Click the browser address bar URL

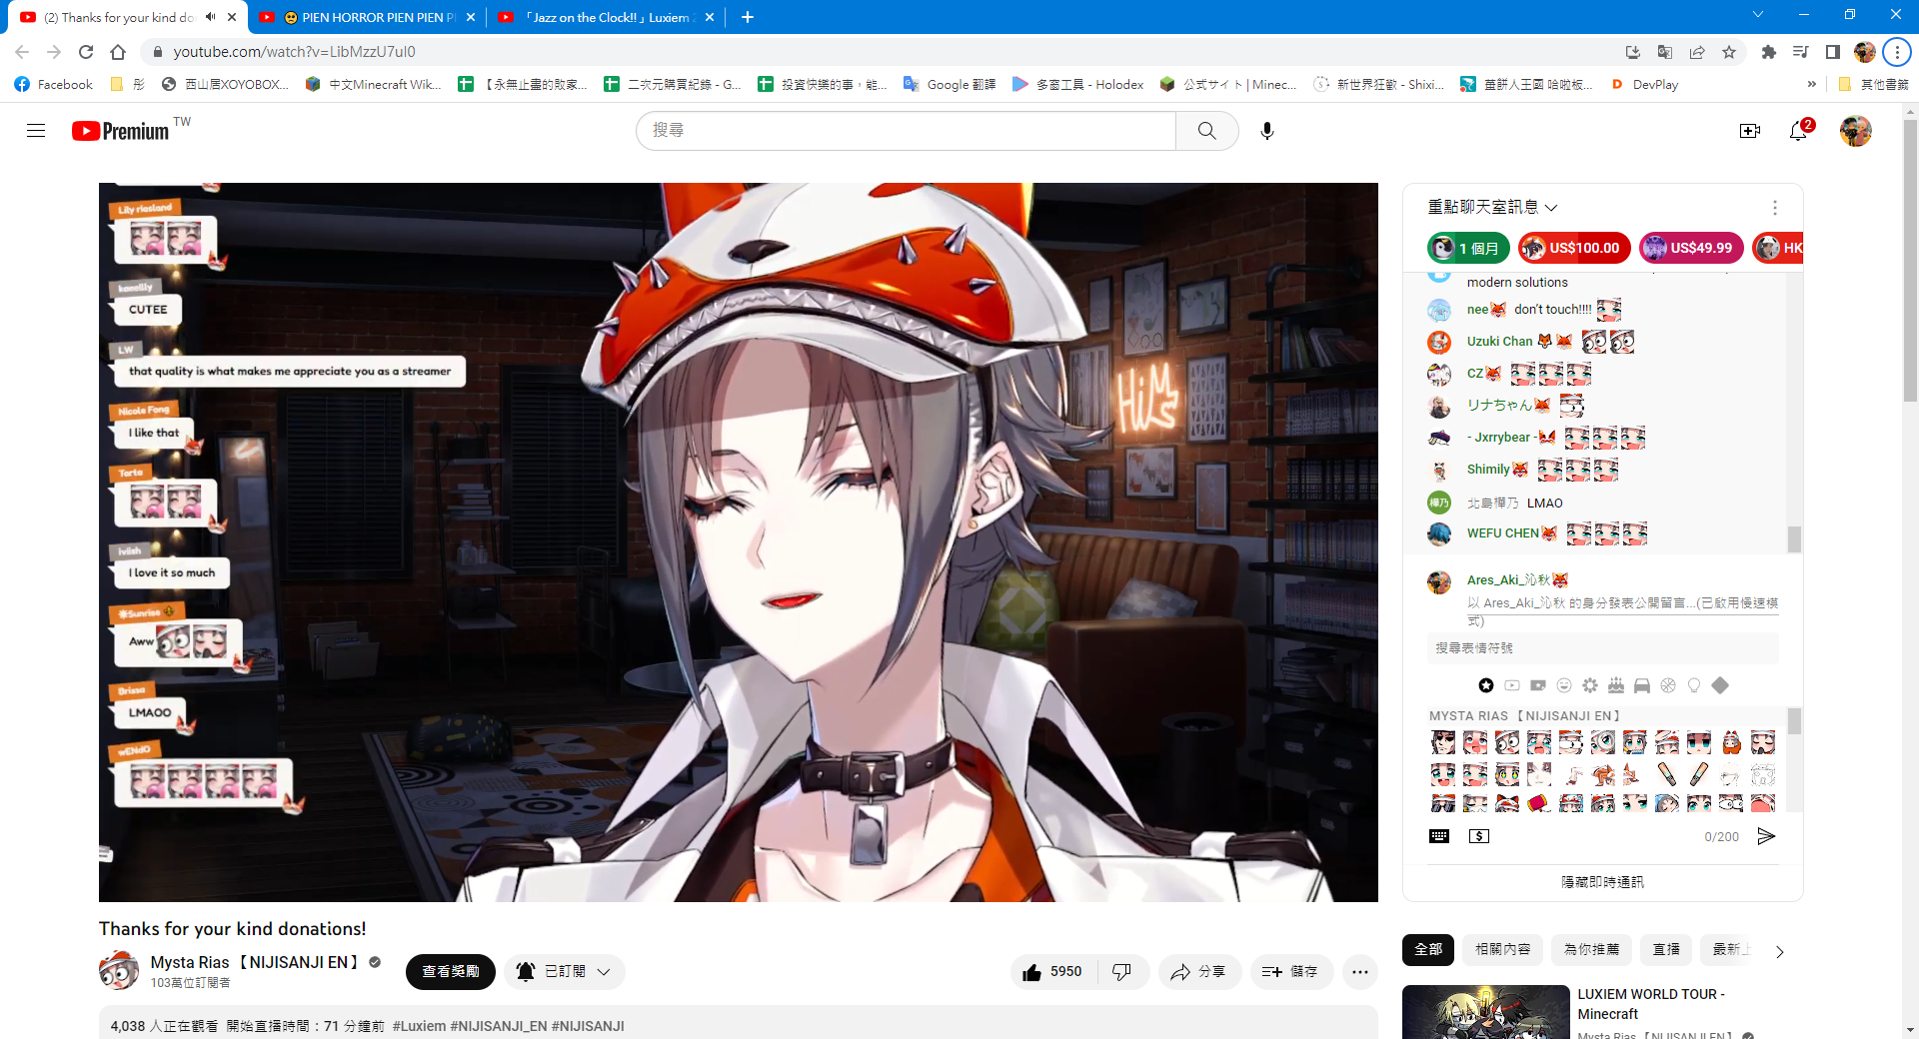[x=294, y=52]
